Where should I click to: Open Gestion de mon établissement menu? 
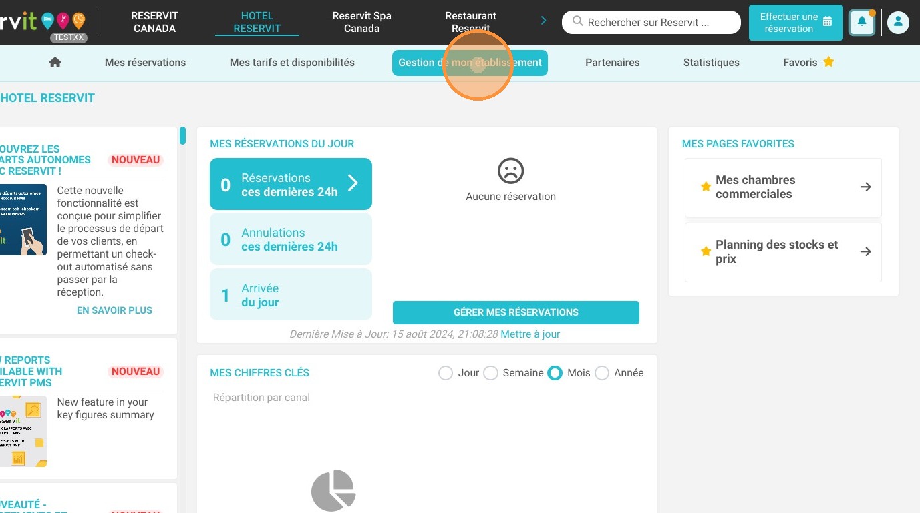(470, 63)
